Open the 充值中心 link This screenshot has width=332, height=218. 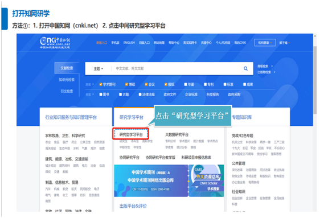point(206,43)
